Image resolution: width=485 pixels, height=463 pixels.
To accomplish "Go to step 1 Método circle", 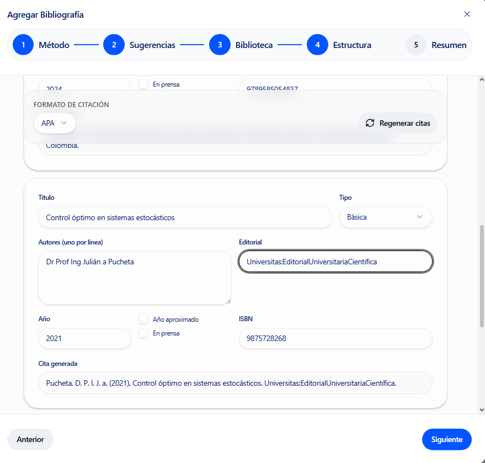I will click(x=23, y=45).
